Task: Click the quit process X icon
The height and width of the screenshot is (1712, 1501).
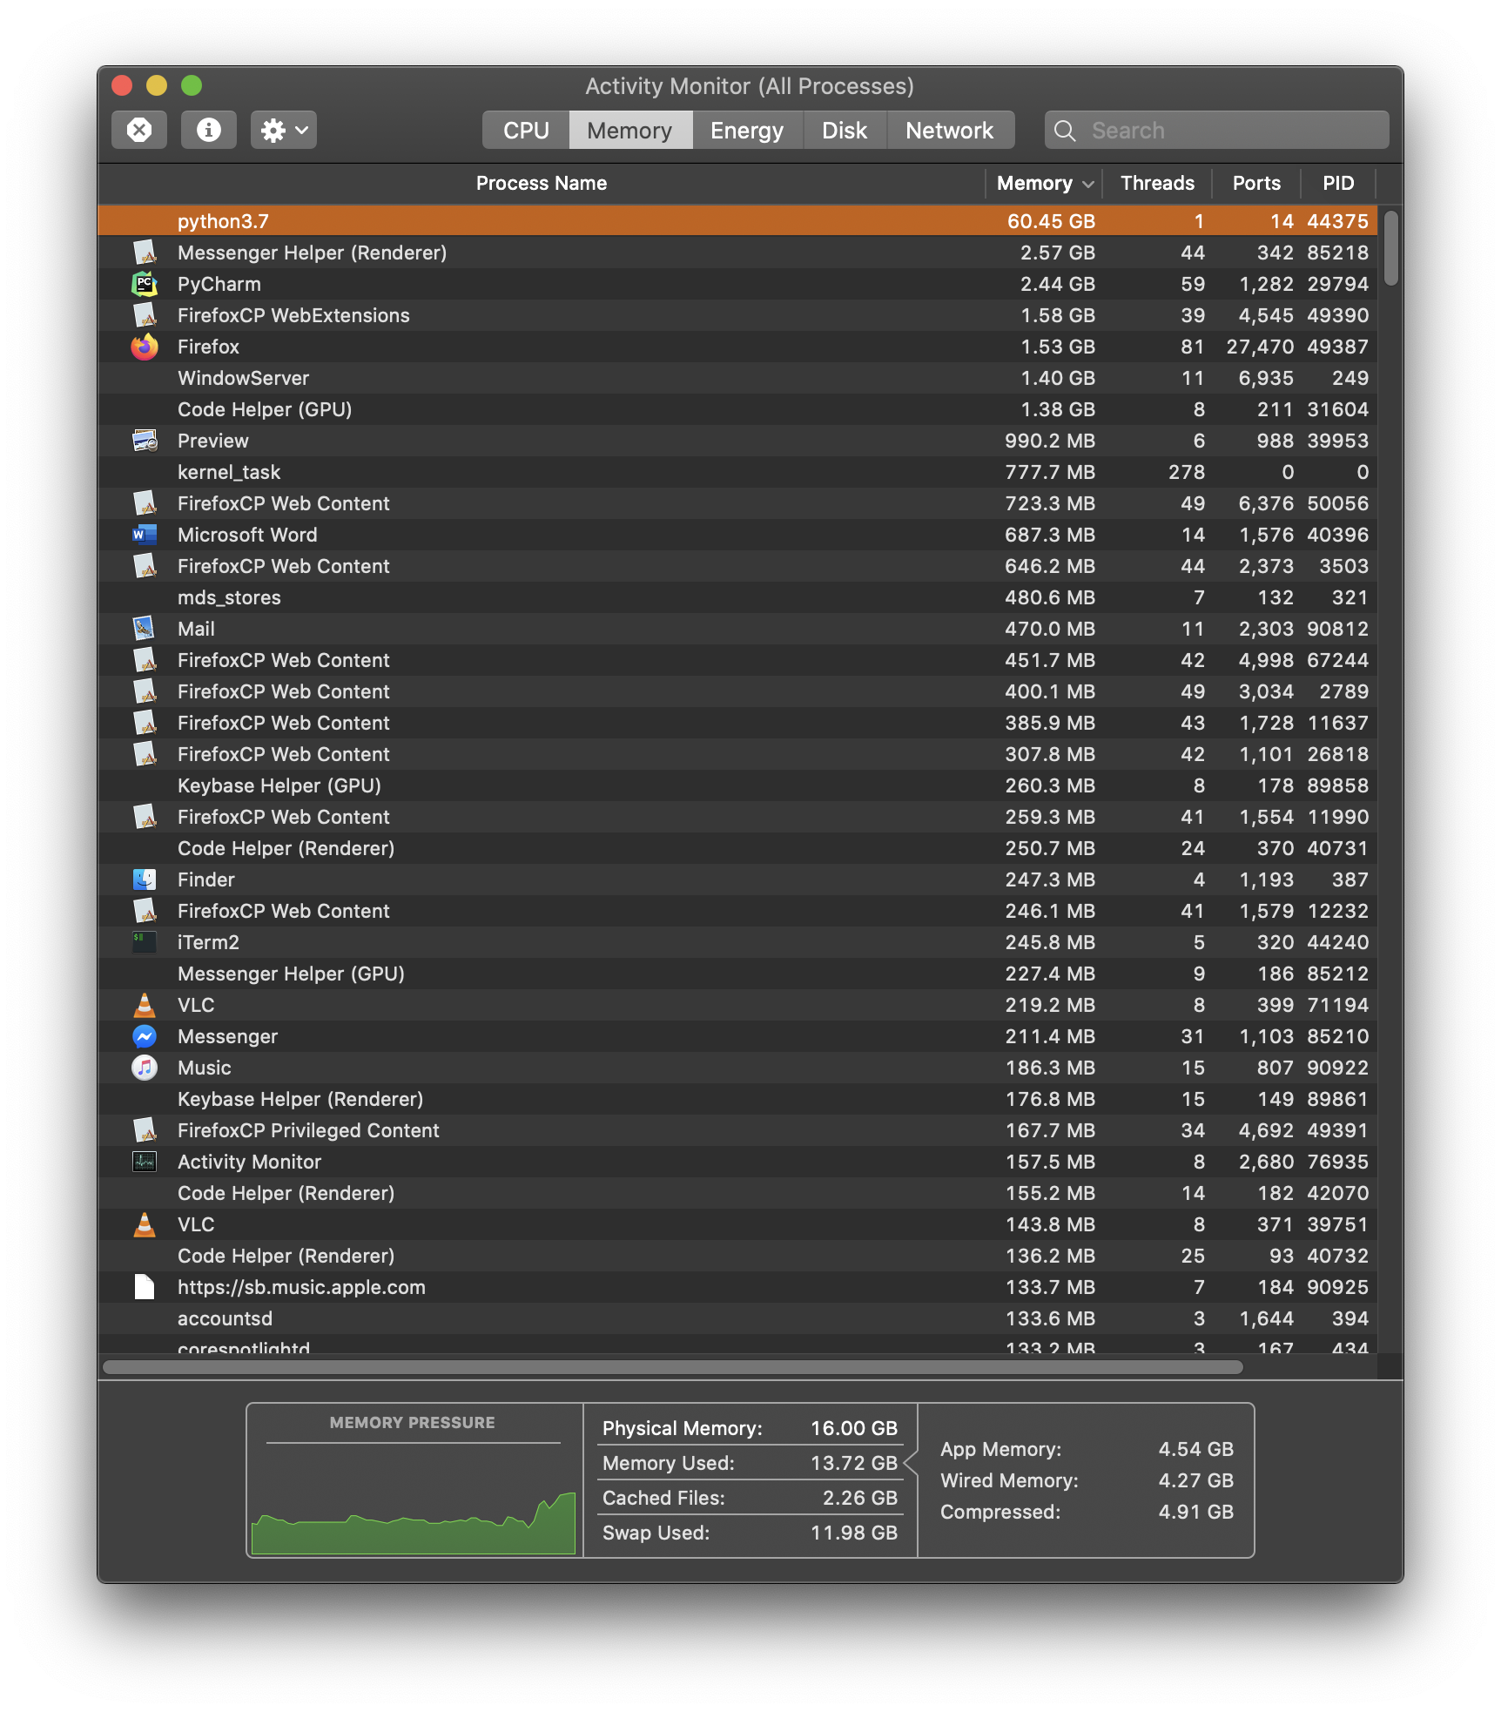Action: point(138,130)
